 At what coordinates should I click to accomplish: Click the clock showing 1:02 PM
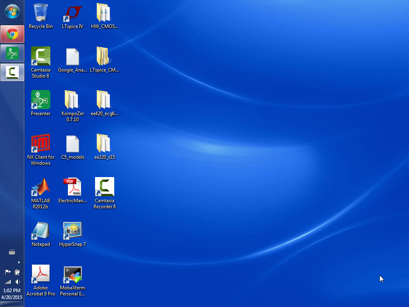(12, 291)
